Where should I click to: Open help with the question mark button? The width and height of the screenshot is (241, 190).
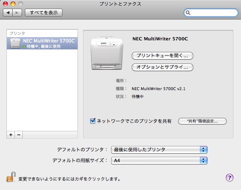pyautogui.click(x=229, y=177)
